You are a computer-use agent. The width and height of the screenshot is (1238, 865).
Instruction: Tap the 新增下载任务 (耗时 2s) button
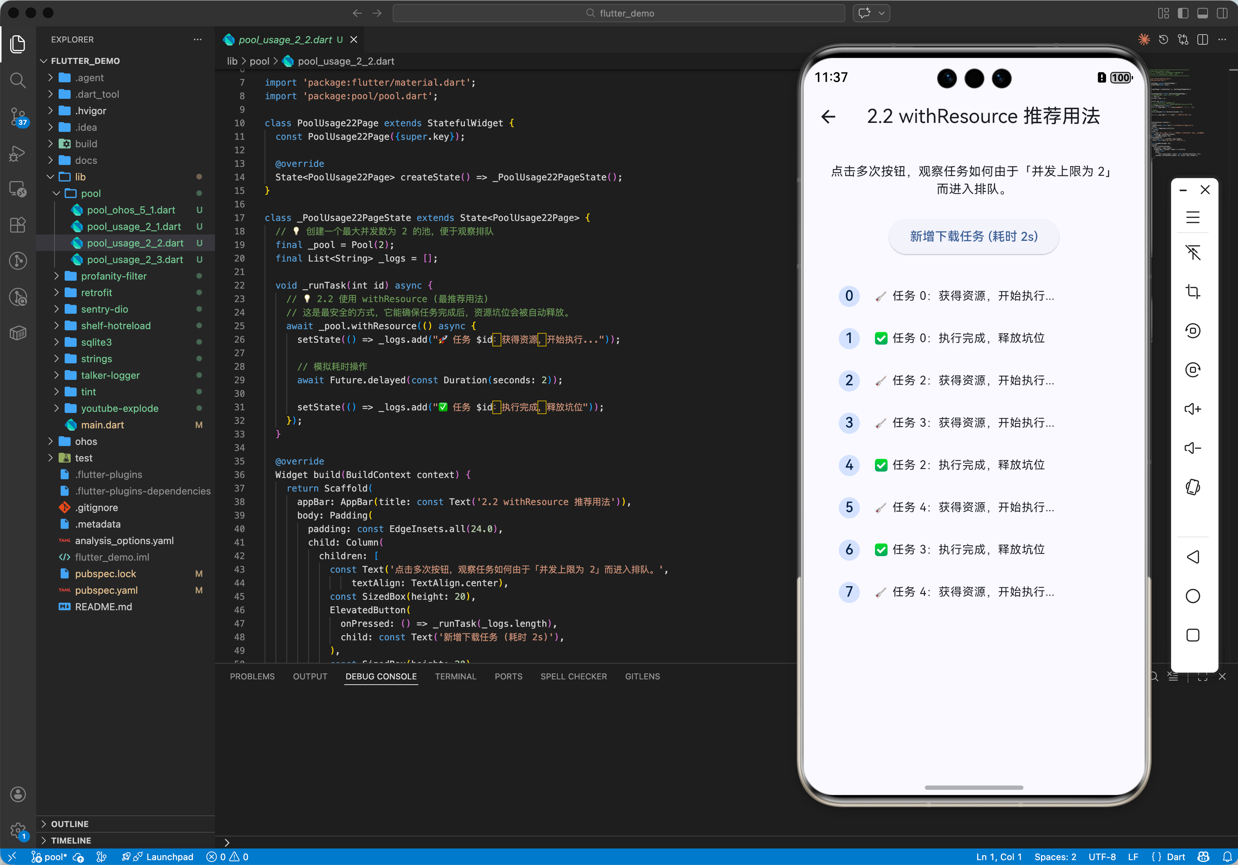(x=973, y=236)
